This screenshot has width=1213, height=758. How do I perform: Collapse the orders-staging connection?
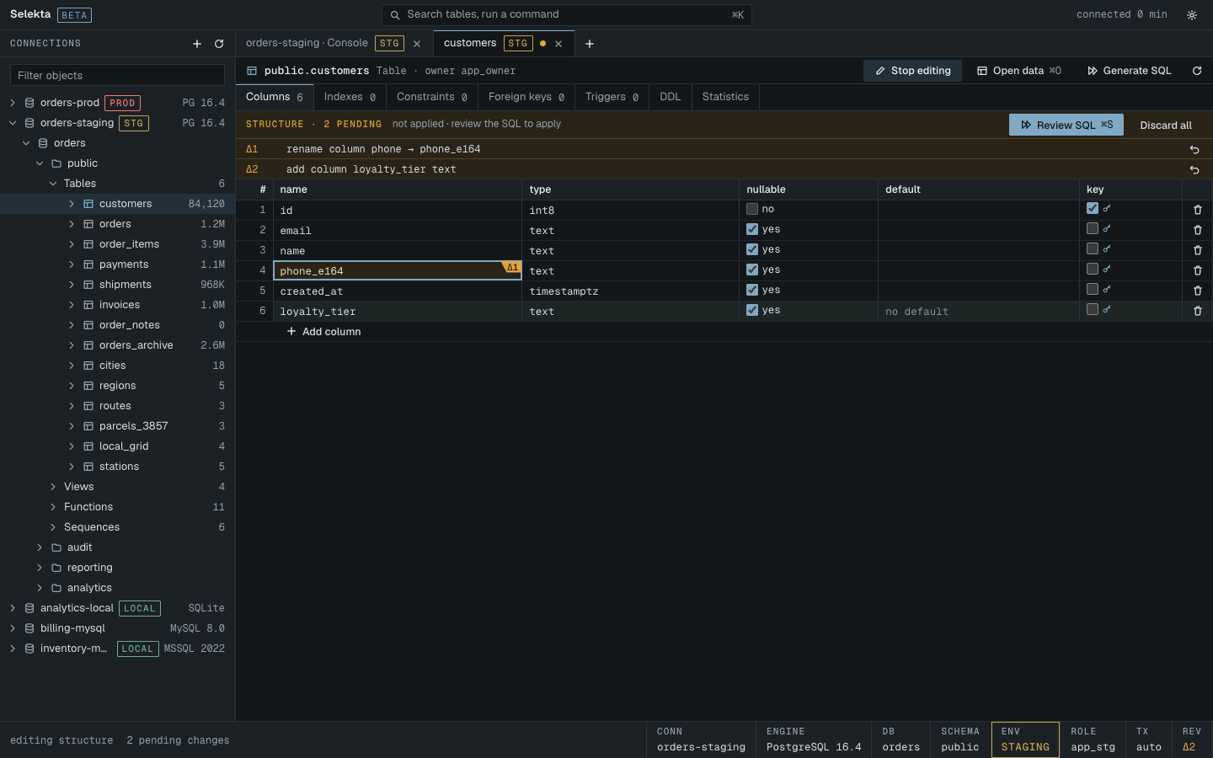click(13, 123)
